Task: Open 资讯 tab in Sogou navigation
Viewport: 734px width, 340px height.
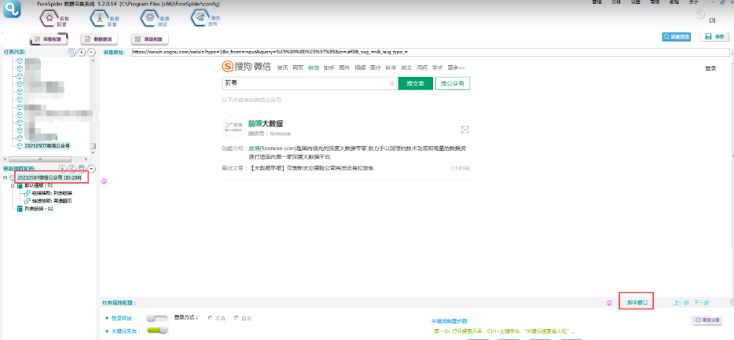Action: point(283,68)
